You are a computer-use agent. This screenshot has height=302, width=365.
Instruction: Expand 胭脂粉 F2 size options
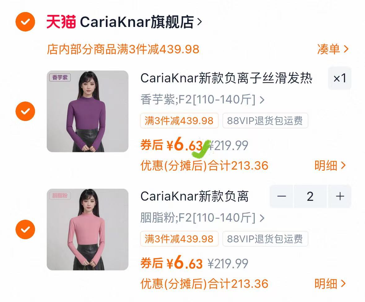202,218
